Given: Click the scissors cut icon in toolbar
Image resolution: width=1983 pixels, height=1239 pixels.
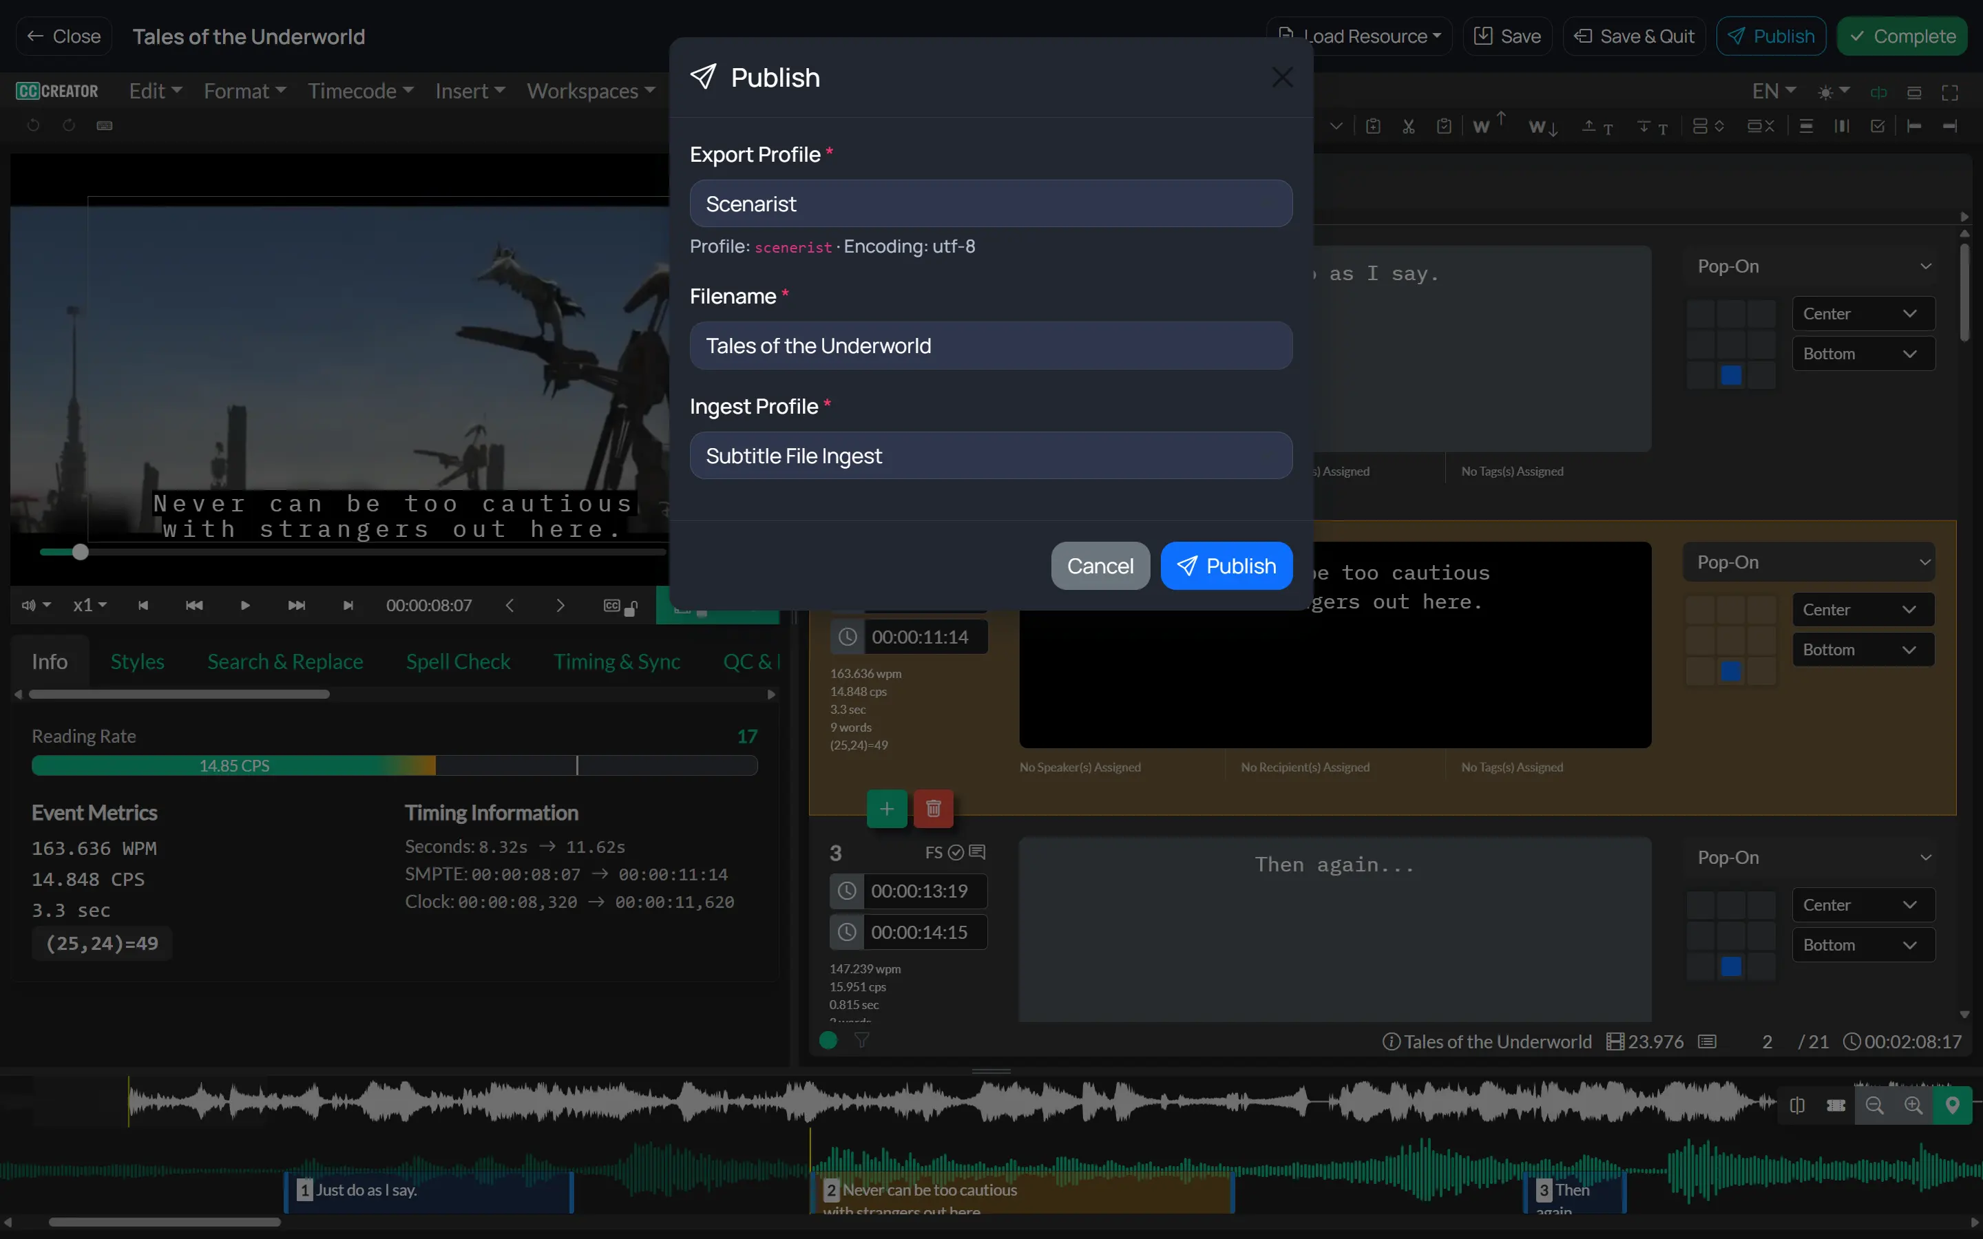Looking at the screenshot, I should coord(1409,126).
